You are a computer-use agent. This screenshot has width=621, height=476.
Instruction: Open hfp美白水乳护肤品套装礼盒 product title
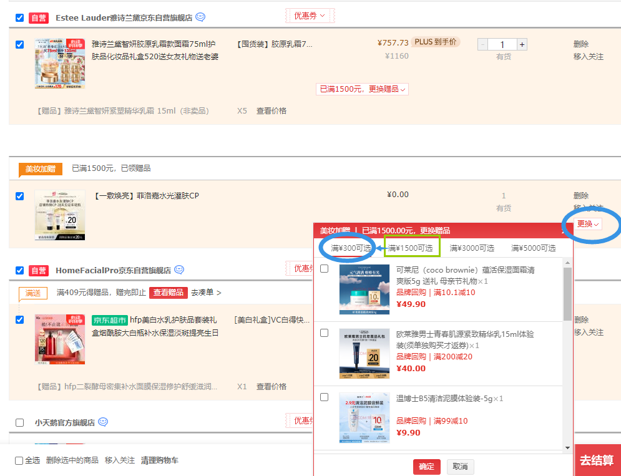tap(155, 326)
